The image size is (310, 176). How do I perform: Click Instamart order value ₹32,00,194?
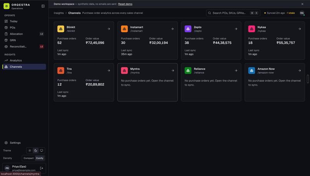158,43
